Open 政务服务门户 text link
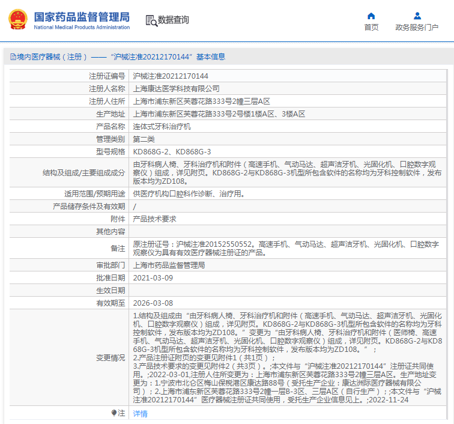454x424 pixels. tap(417, 27)
